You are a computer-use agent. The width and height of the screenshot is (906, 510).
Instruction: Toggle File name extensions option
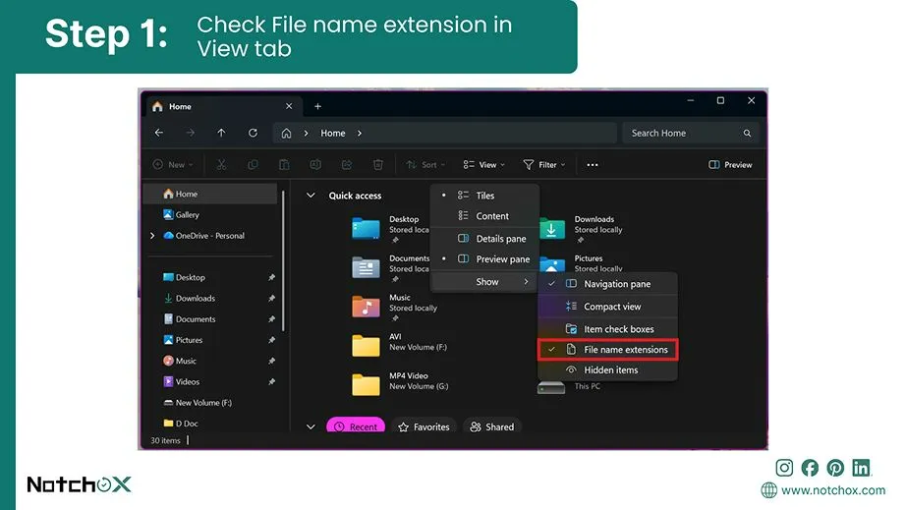pos(607,350)
